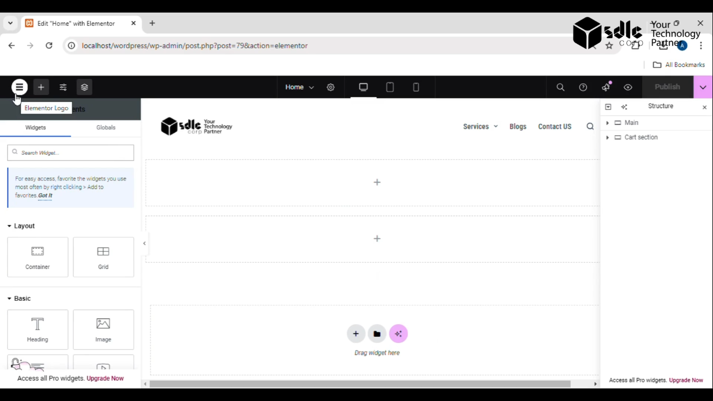Viewport: 713px width, 401px height.
Task: Click the Structure panel dock toggle icon
Action: pyautogui.click(x=608, y=107)
